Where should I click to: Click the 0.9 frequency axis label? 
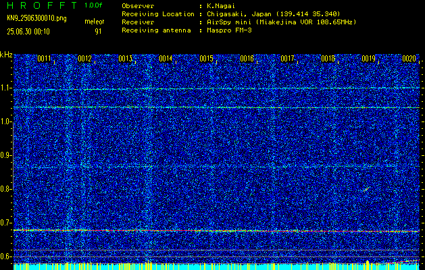pyautogui.click(x=5, y=155)
